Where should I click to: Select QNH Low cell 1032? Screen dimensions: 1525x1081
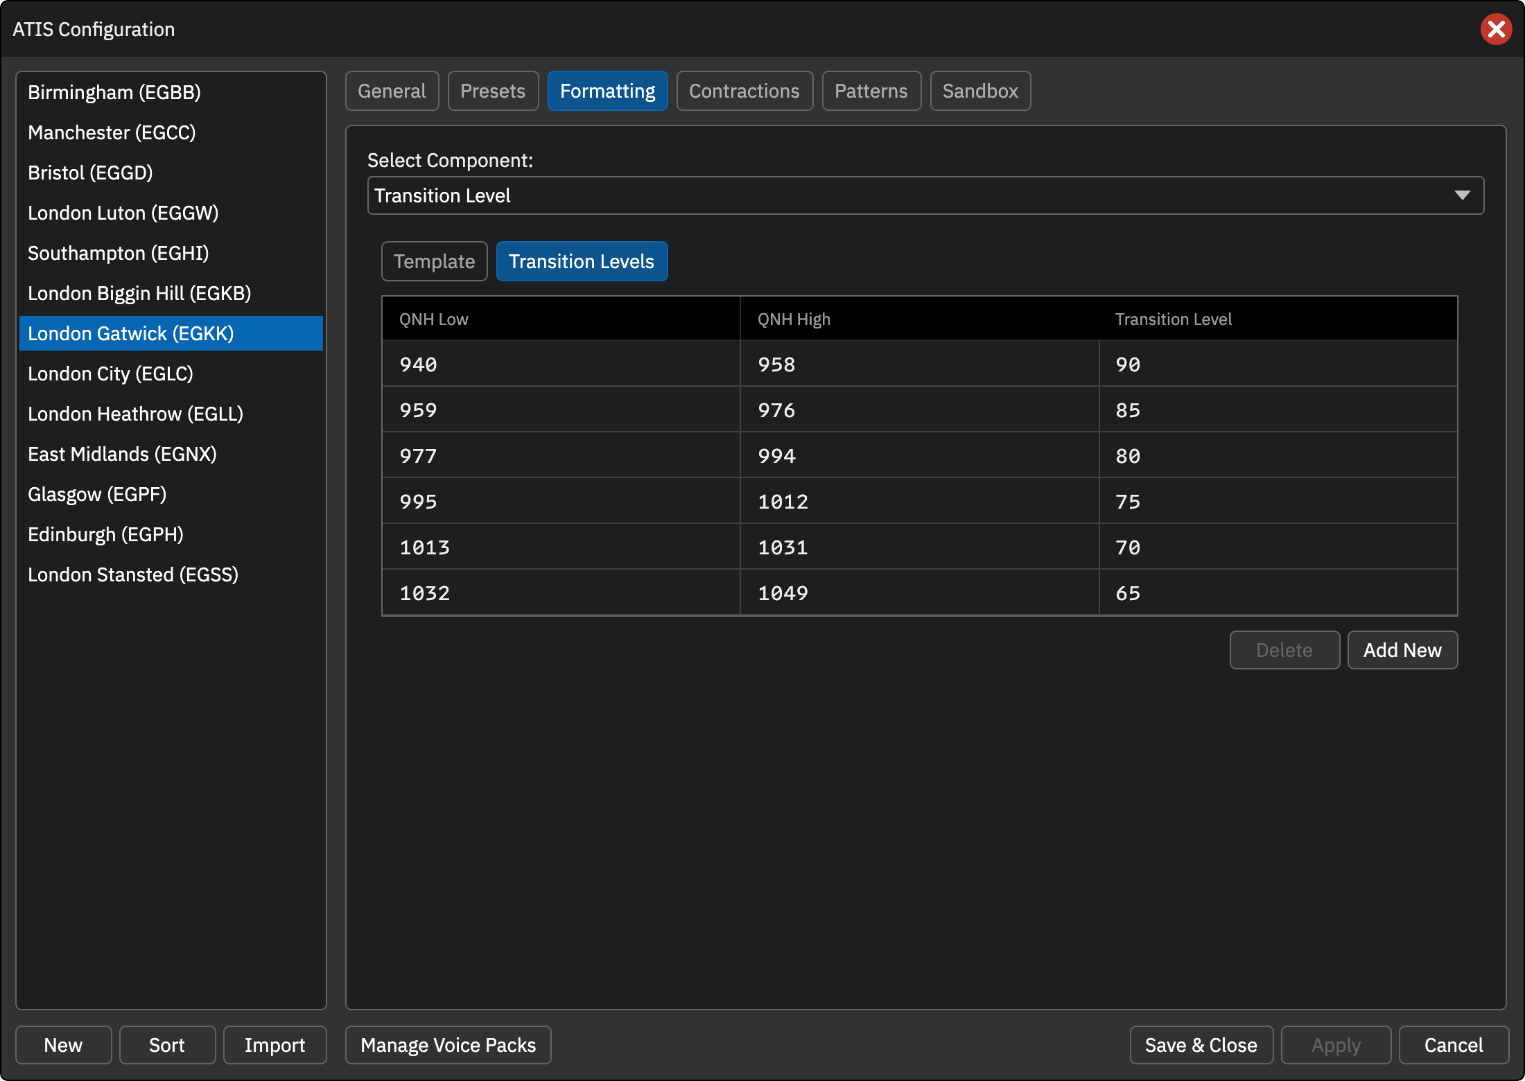561,592
